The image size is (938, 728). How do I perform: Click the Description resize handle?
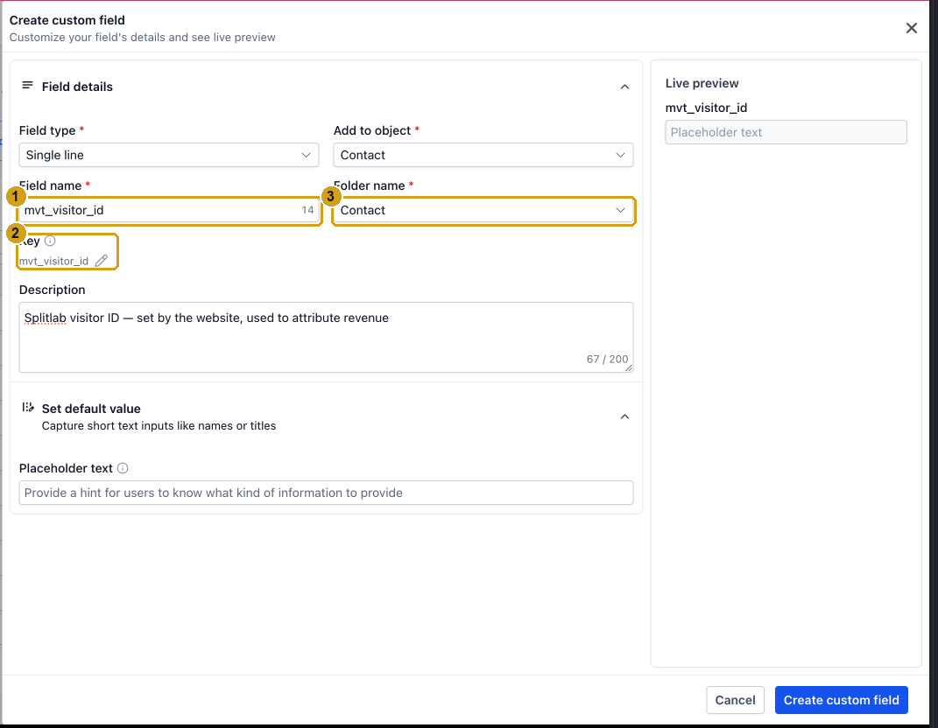point(629,367)
